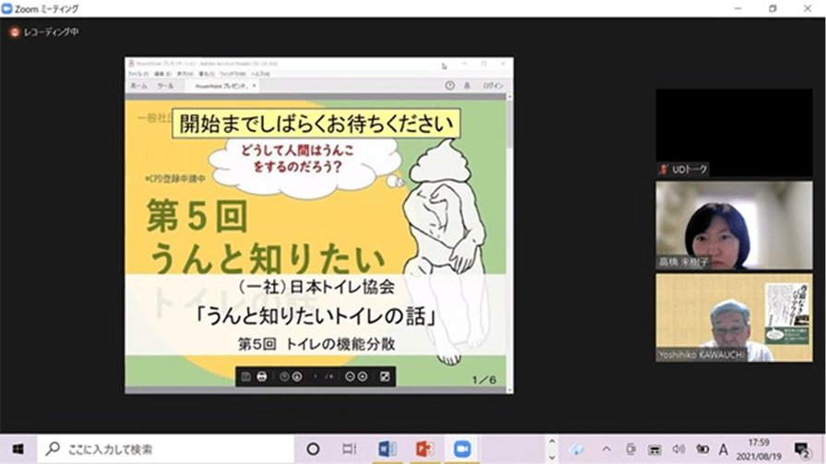The height and width of the screenshot is (464, 826).
Task: Close the PowerPoint document tab in Adobe Reader
Action: coord(254,86)
